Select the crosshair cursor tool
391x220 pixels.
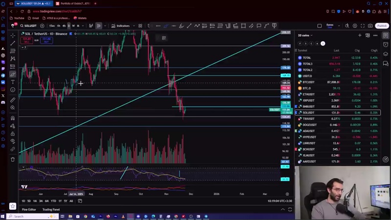tap(13, 35)
